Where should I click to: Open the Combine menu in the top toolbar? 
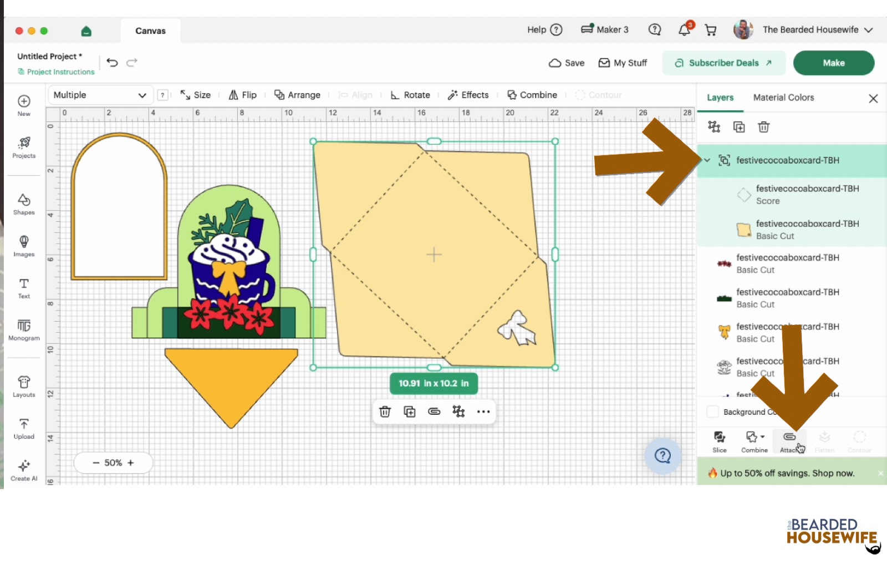pos(532,95)
